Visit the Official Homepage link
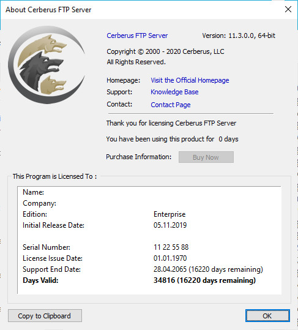This screenshot has height=330, width=298. click(x=190, y=80)
